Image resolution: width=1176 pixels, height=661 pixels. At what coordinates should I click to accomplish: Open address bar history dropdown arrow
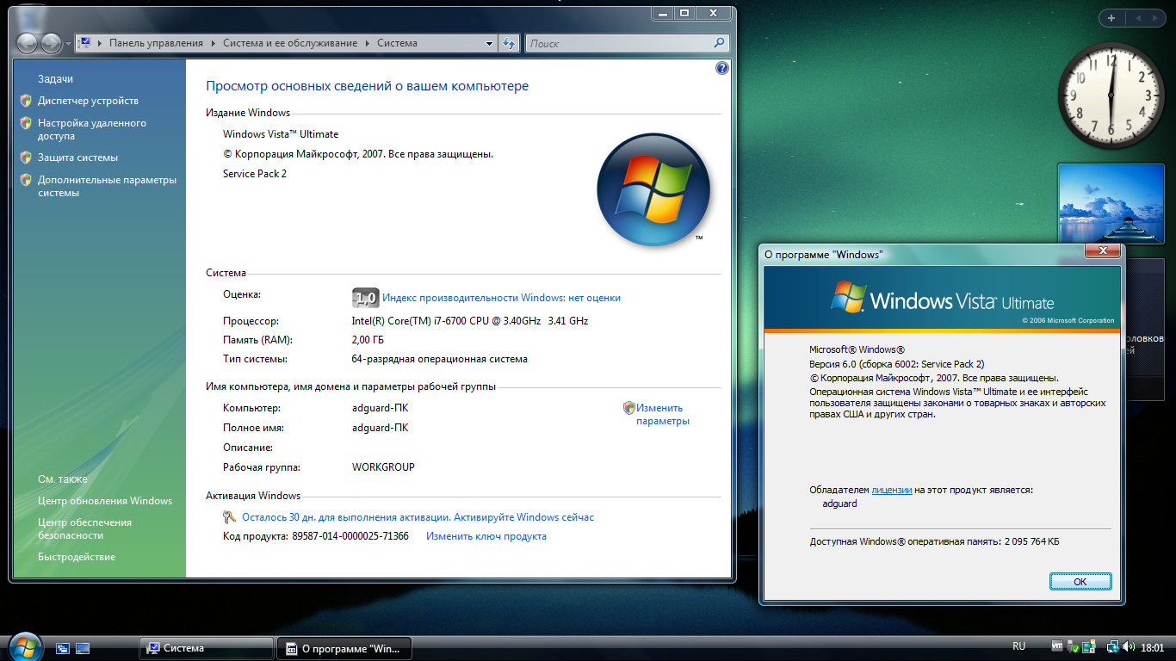pos(489,43)
